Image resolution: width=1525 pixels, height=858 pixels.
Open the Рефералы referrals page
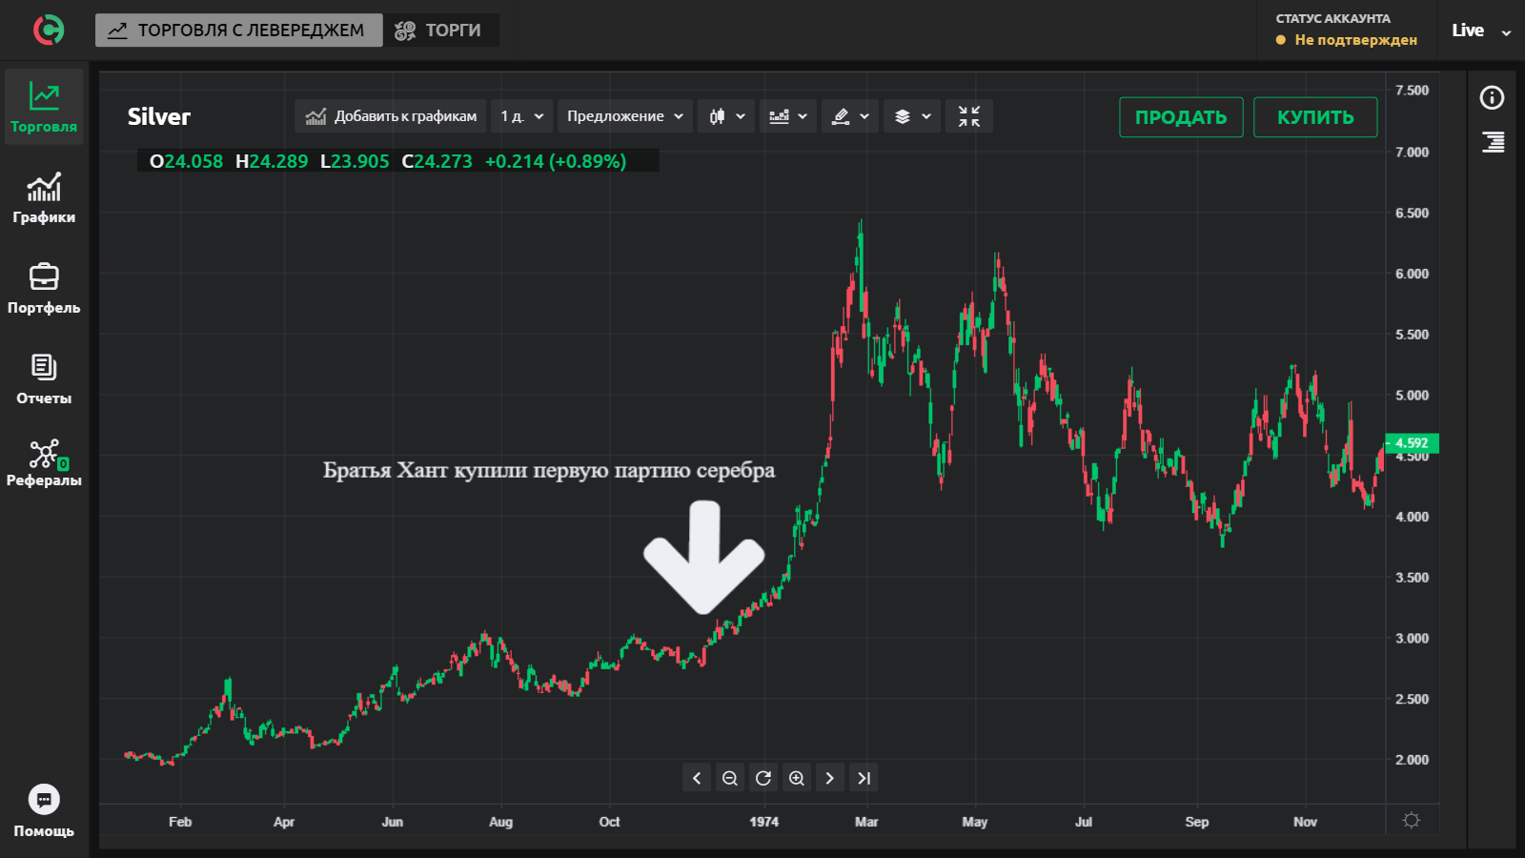(x=44, y=462)
